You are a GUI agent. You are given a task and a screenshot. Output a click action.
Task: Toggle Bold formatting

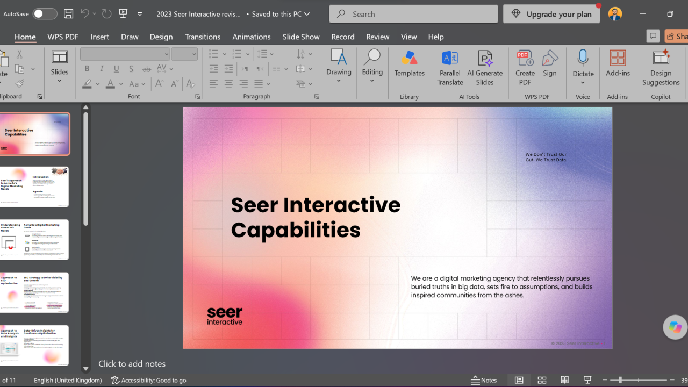tap(87, 69)
